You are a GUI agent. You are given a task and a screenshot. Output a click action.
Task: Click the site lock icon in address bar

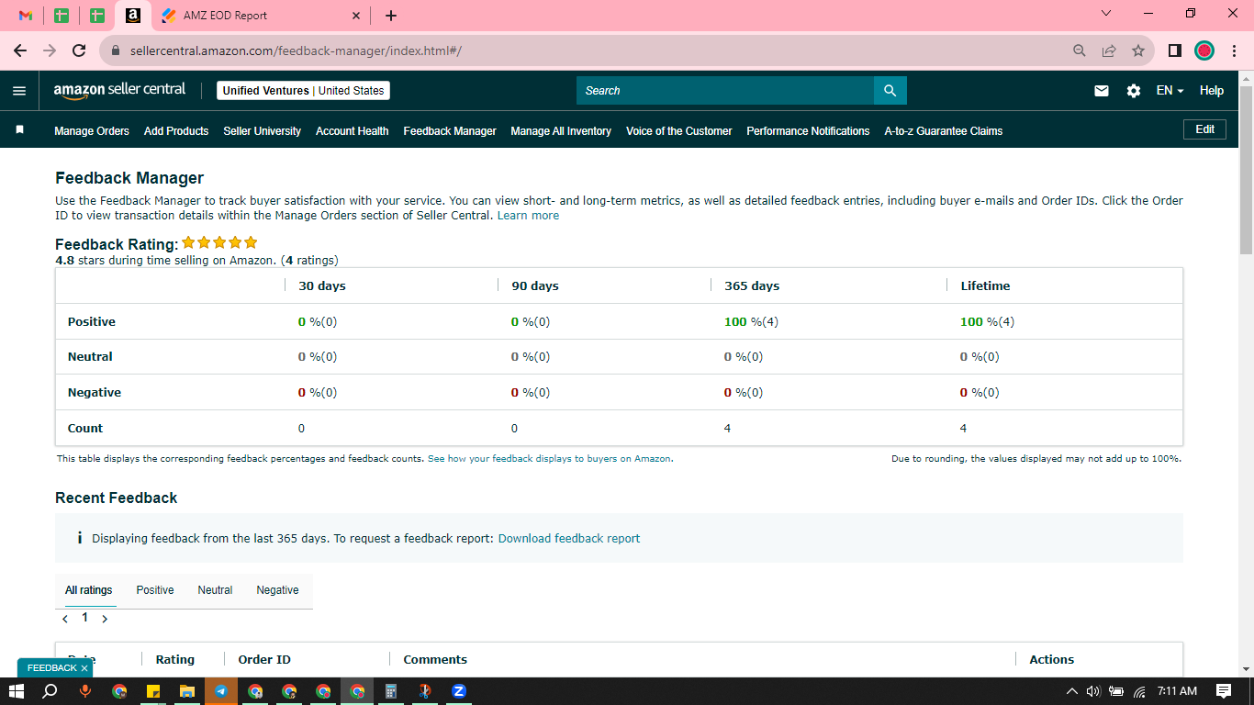(x=116, y=51)
